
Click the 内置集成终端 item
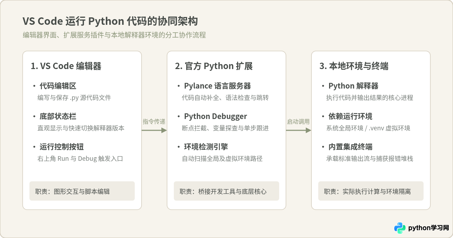pos(350,147)
